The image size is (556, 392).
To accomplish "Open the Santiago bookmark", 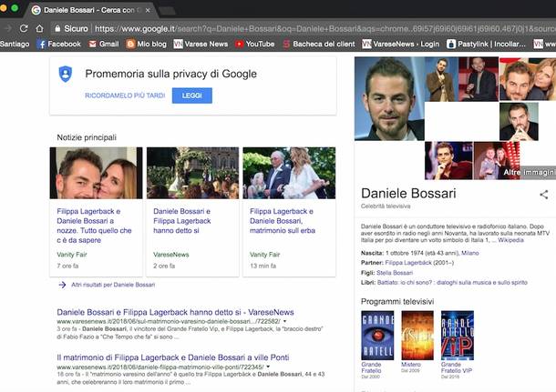I will [15, 44].
